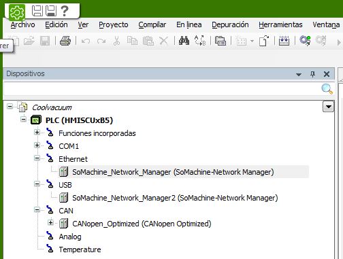Click the Copy icon in toolbar
Screen dimensions: 343x259
[132, 41]
